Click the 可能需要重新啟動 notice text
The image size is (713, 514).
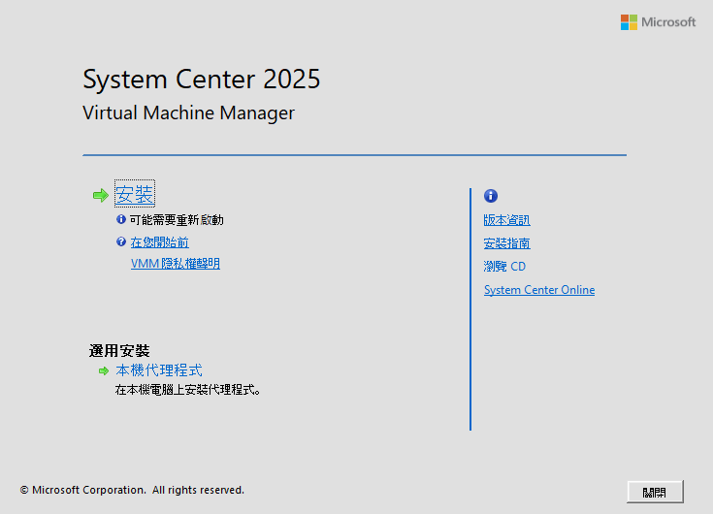(x=177, y=220)
